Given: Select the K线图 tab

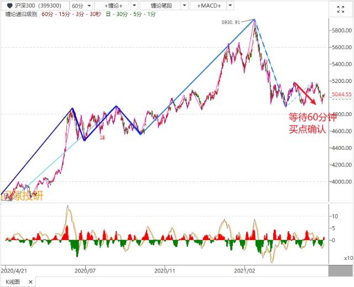Looking at the screenshot, I should click(x=13, y=282).
